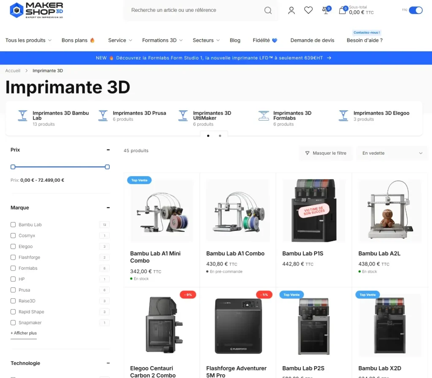Toggle the TTC price switch
The width and height of the screenshot is (432, 378).
point(416,10)
